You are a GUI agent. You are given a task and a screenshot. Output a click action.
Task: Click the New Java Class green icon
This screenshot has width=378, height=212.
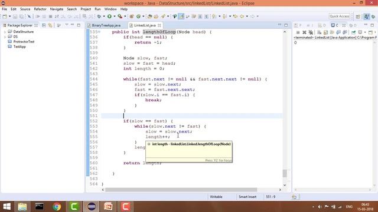click(138, 16)
